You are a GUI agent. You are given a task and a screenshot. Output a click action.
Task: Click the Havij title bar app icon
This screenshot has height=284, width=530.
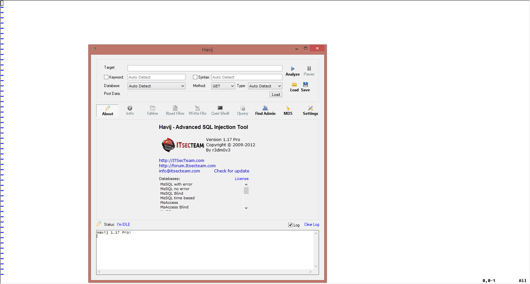pos(94,49)
